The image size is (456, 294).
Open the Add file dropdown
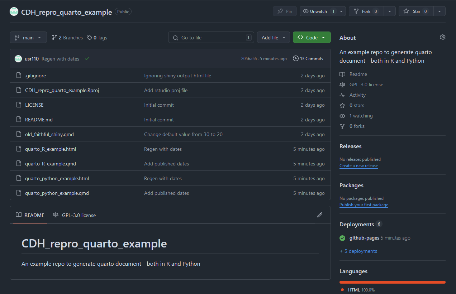point(274,38)
